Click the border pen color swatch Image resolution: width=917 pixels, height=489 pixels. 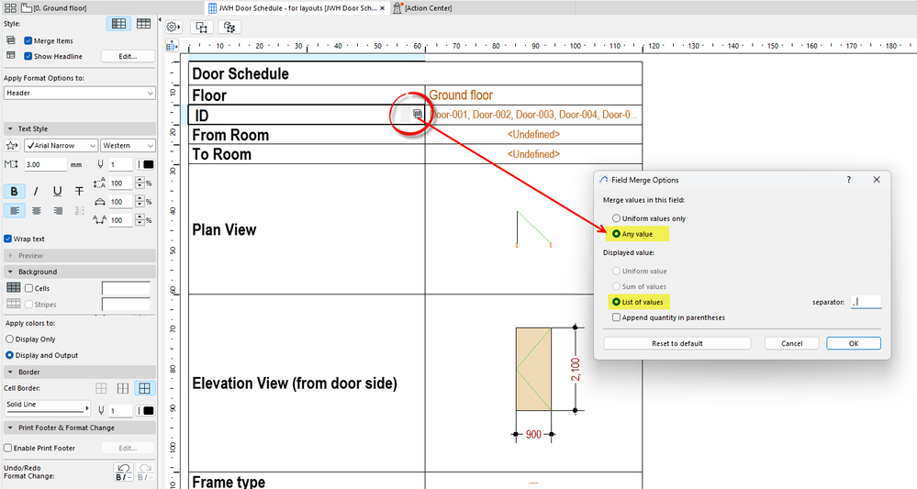[x=149, y=411]
